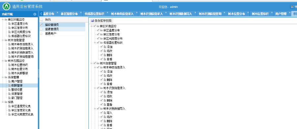Uncheck 林区湿度分布 in the permission tree

pos(98,34)
